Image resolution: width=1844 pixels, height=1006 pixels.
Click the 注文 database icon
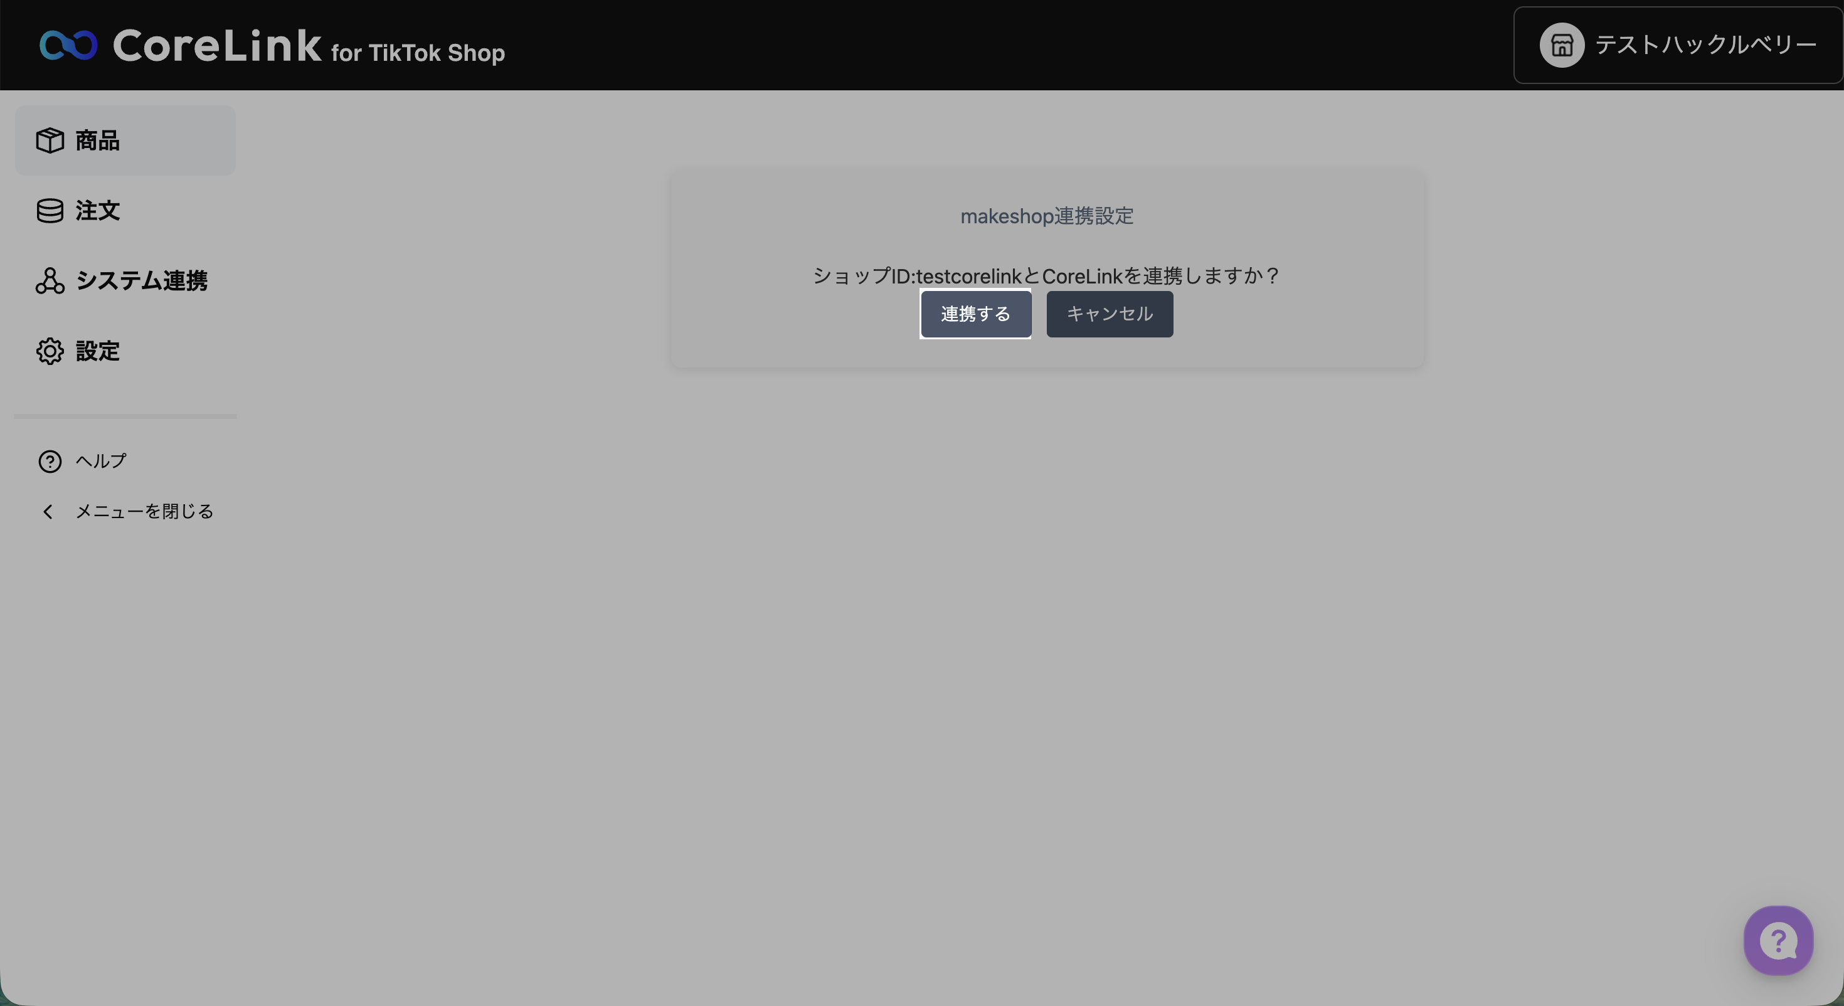click(x=50, y=211)
